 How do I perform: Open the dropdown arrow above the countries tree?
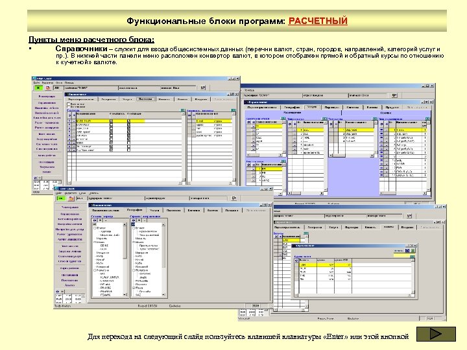coord(100,220)
